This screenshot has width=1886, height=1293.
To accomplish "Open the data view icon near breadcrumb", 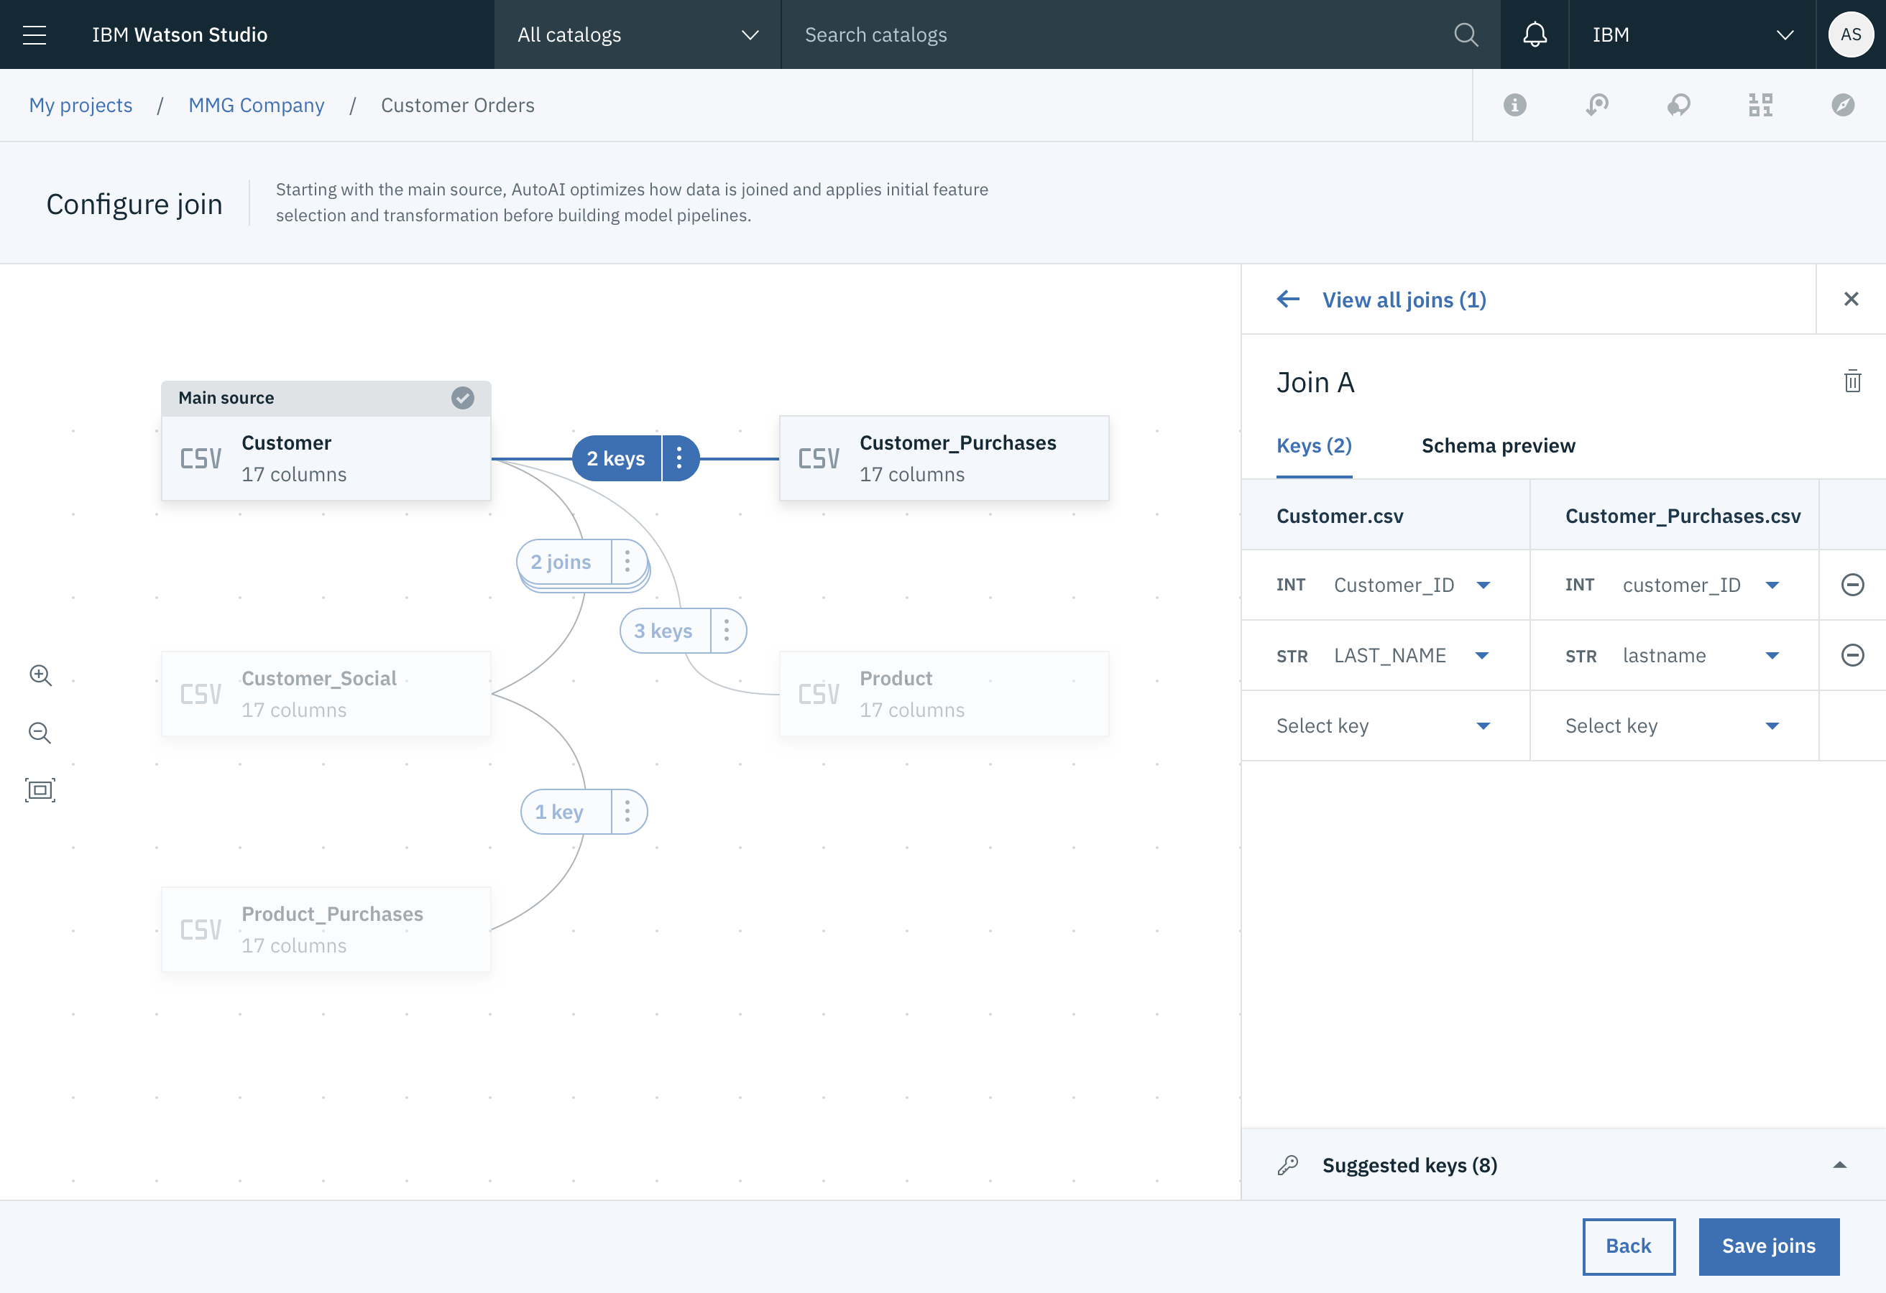I will pyautogui.click(x=1760, y=105).
